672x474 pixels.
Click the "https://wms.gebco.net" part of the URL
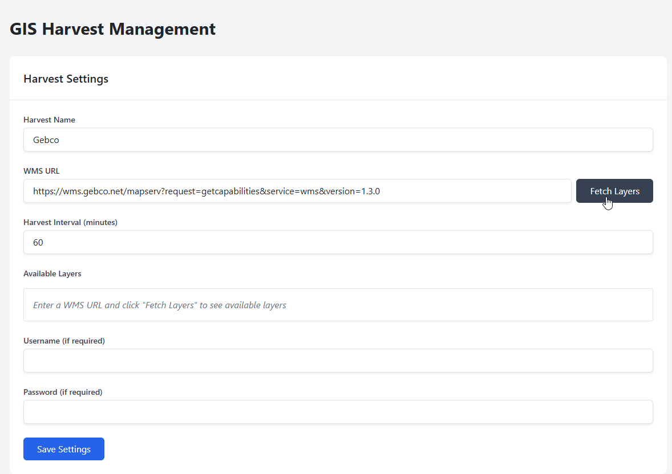76,191
